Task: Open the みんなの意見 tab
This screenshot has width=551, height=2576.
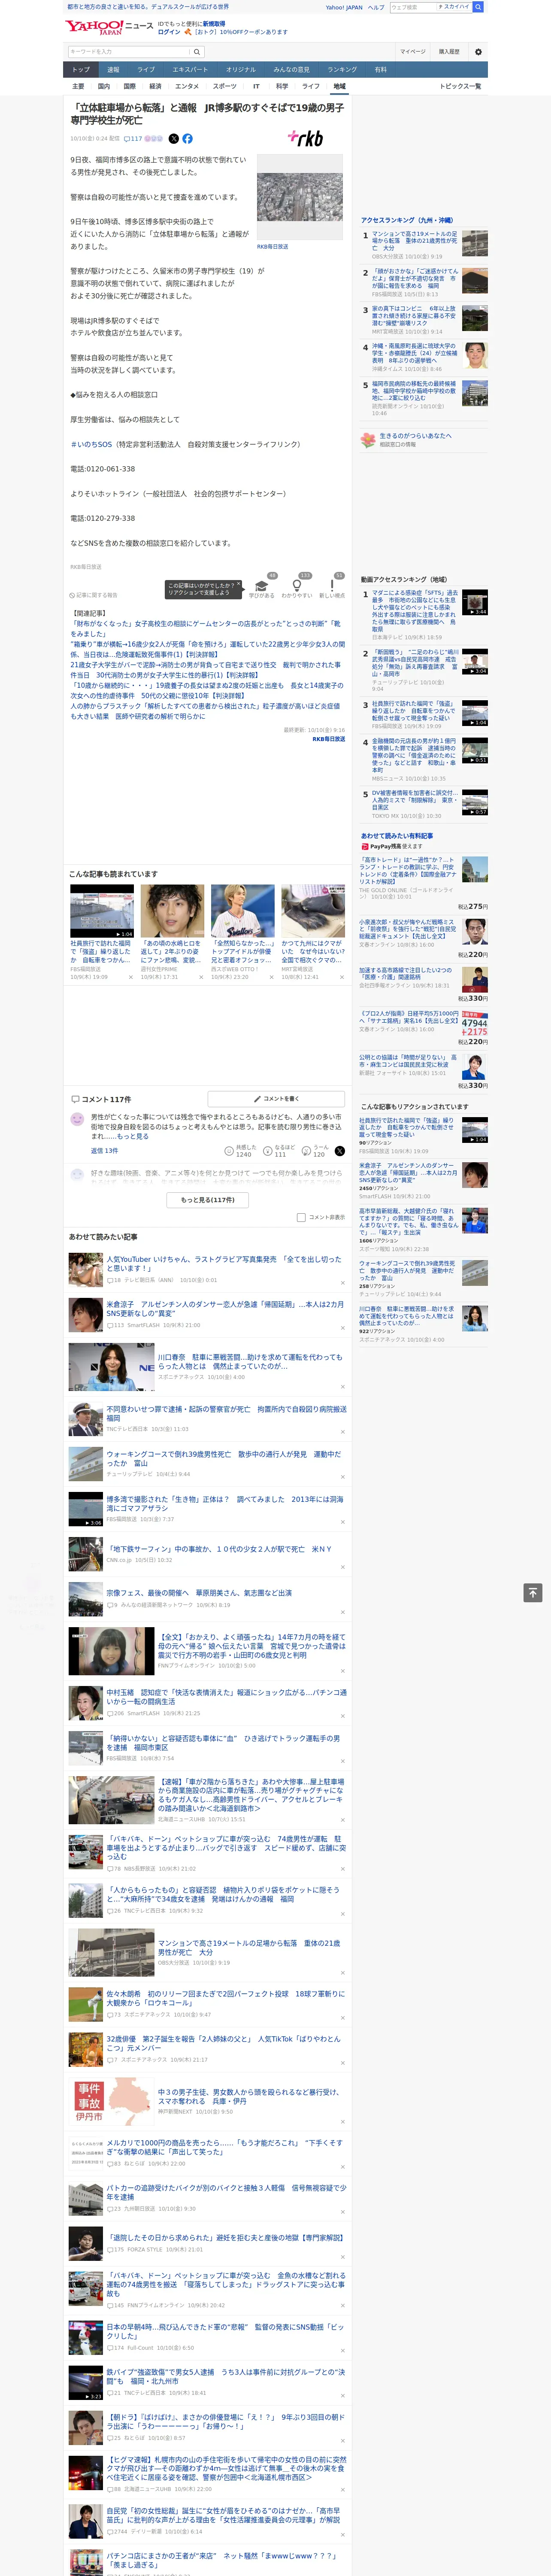Action: pos(292,70)
